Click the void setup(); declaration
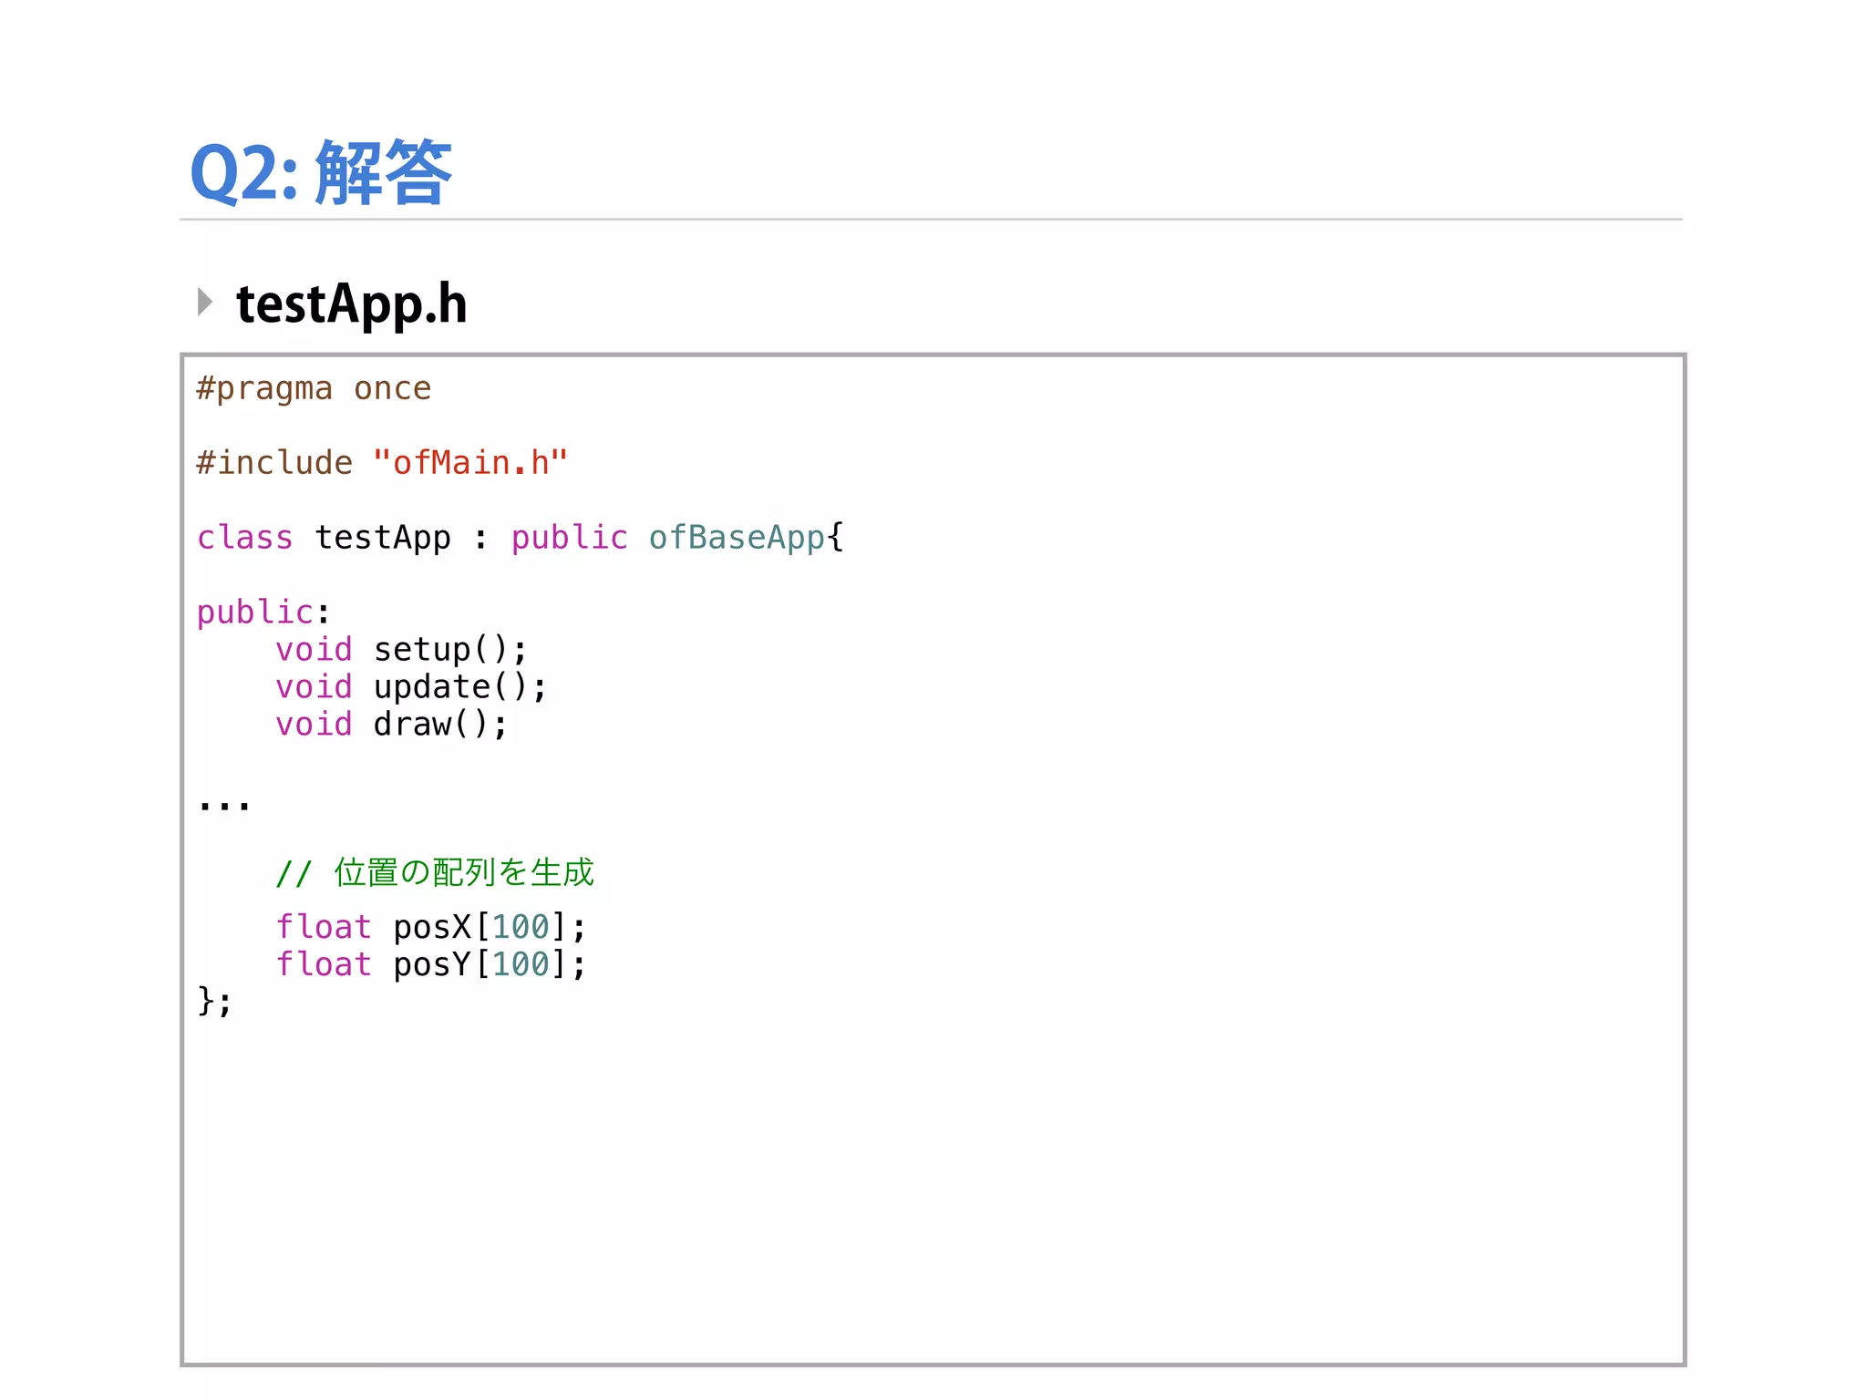 pyautogui.click(x=401, y=650)
